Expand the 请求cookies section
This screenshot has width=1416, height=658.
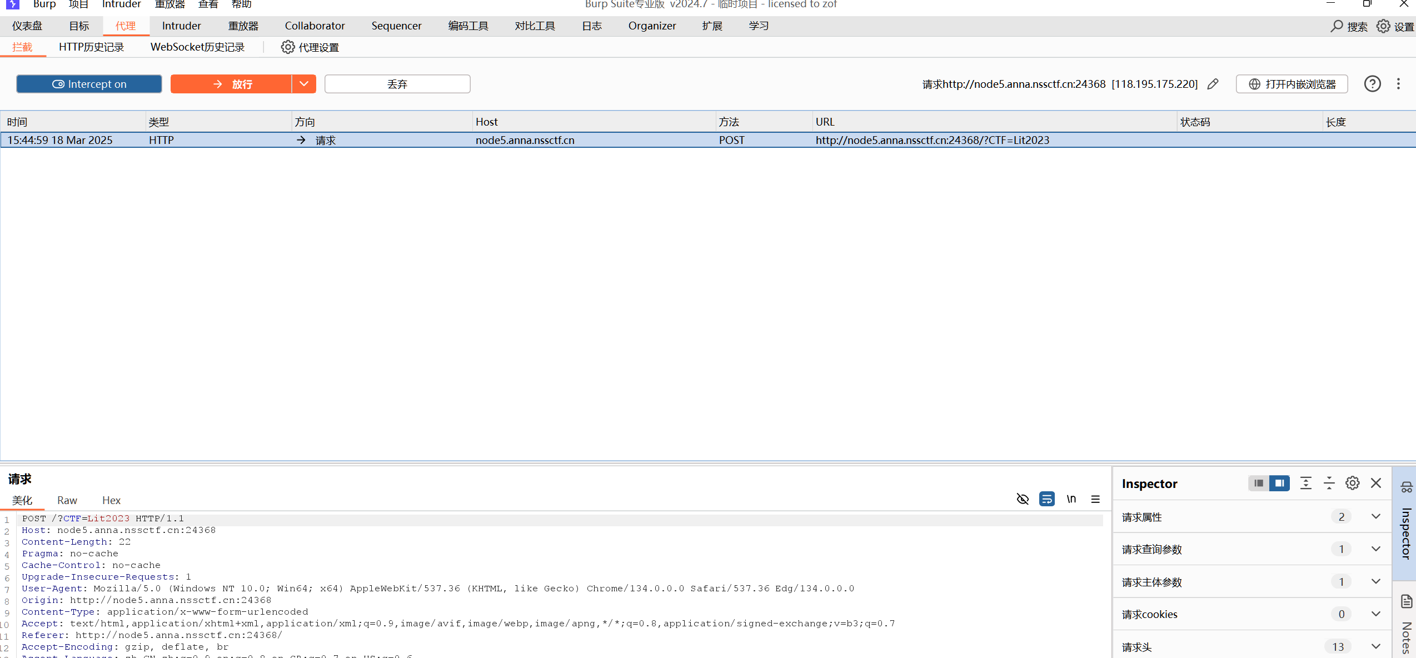(x=1375, y=614)
